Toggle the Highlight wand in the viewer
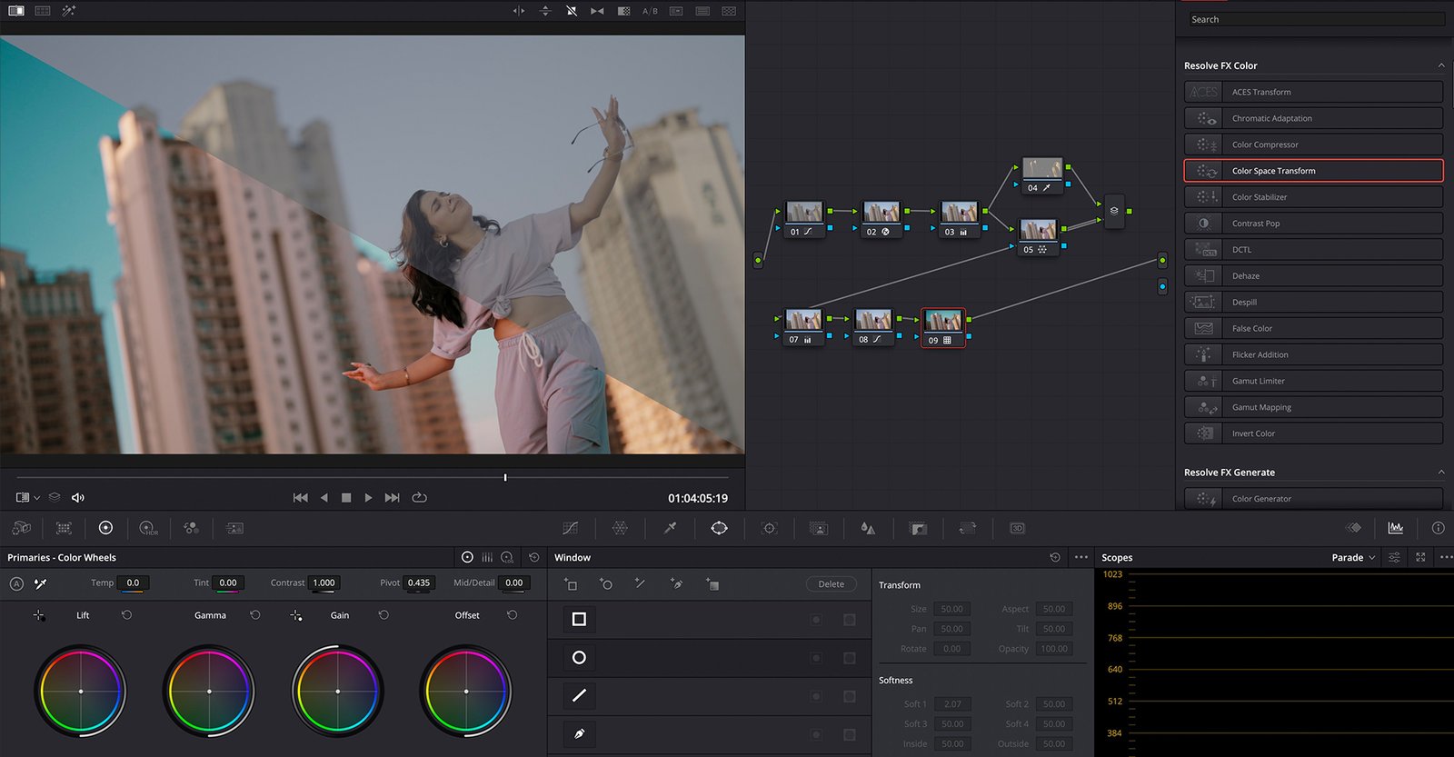 coord(69,11)
